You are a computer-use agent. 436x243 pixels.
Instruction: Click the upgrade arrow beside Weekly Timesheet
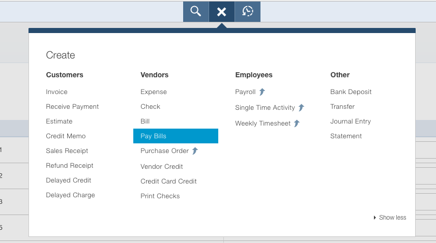[297, 124]
